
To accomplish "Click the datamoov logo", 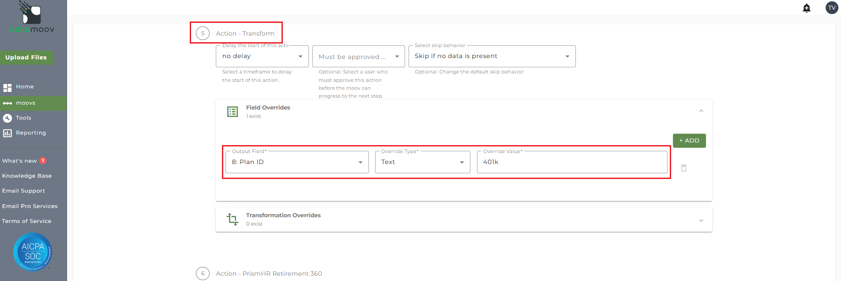I will coord(32,18).
